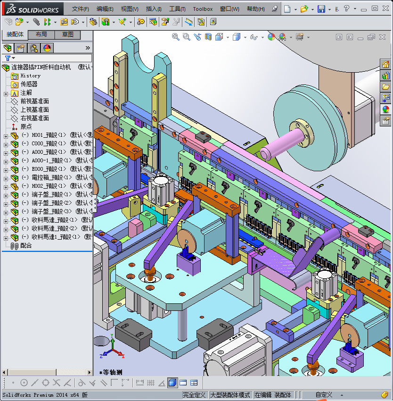Image resolution: width=393 pixels, height=401 pixels.
Task: Open the Help question mark icon
Action: click(346, 8)
